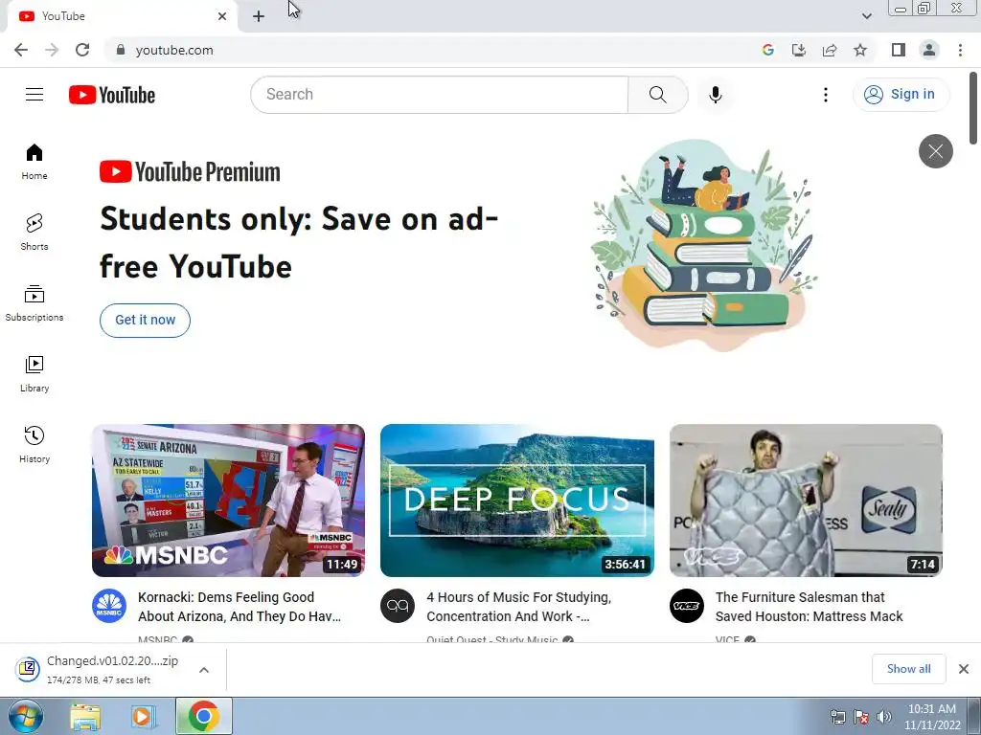Click the 4 Hours of Music title
The image size is (981, 735).
(518, 606)
